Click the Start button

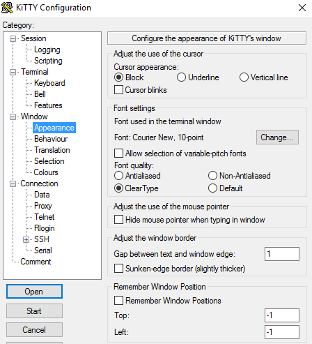click(34, 311)
